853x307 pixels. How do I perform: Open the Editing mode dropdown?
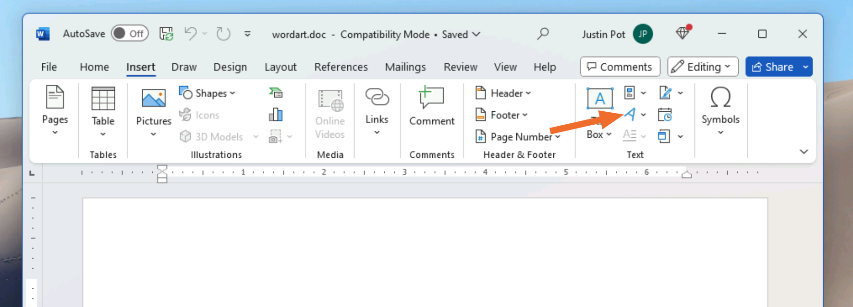(x=702, y=67)
